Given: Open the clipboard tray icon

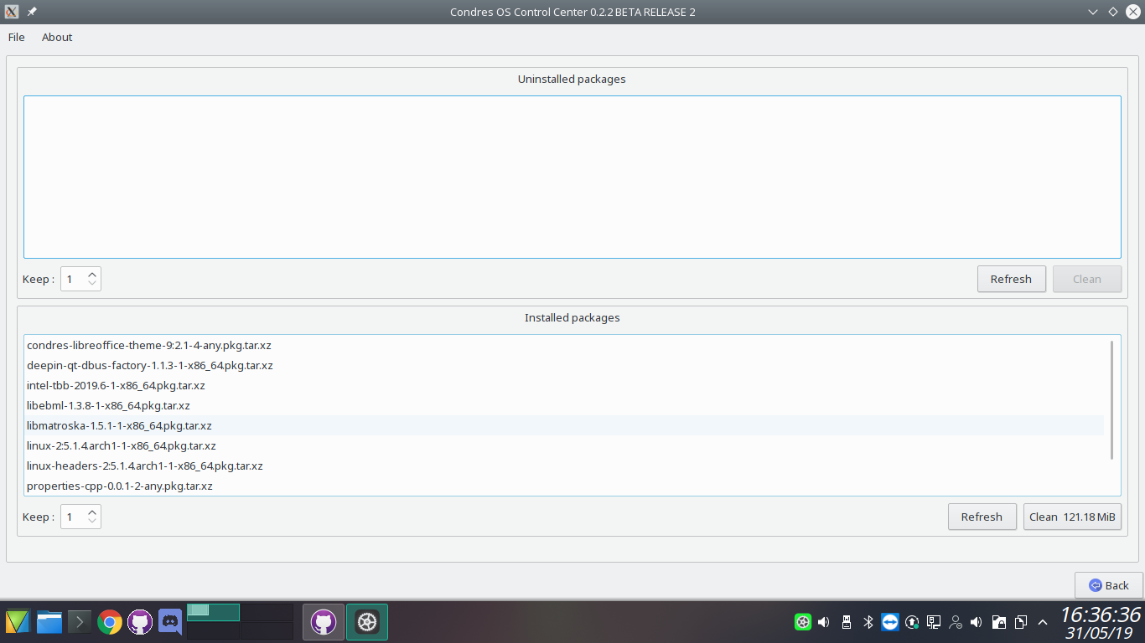Looking at the screenshot, I should [x=1021, y=622].
